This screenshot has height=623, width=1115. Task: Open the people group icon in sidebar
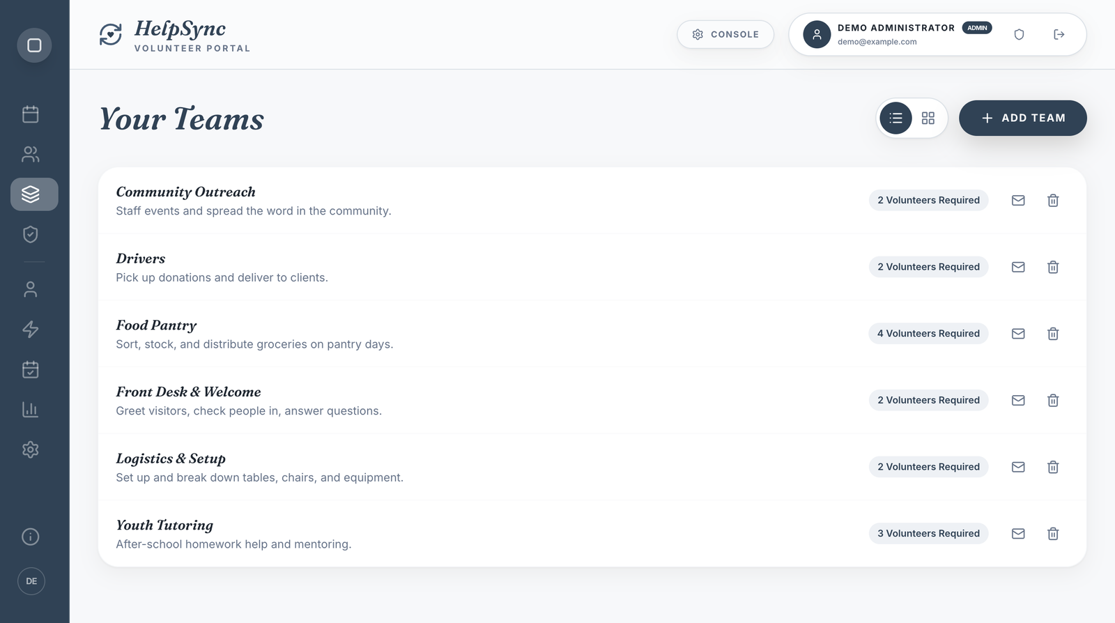coord(31,154)
